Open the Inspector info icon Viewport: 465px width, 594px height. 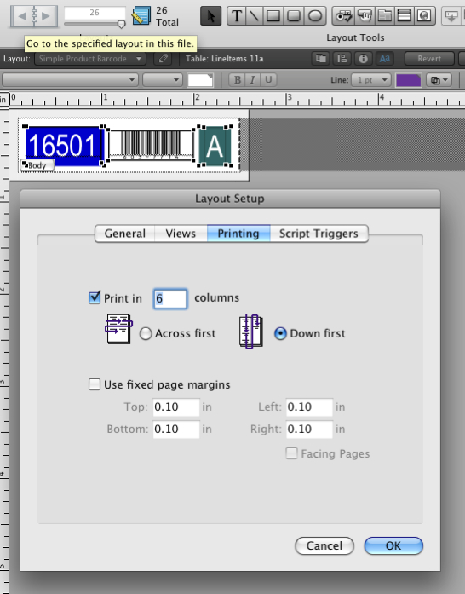363,59
